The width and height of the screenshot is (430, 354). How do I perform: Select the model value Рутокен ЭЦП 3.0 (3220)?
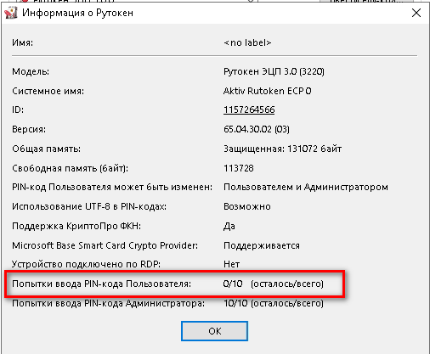click(274, 71)
